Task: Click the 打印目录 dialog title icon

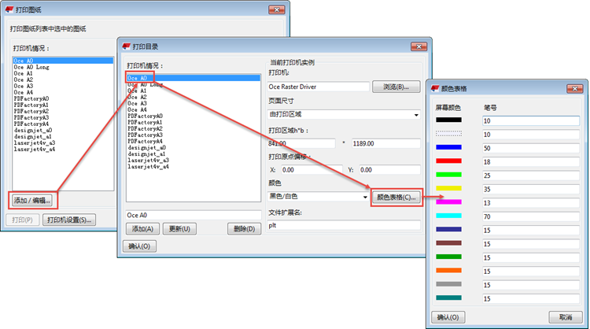Action: click(x=126, y=46)
